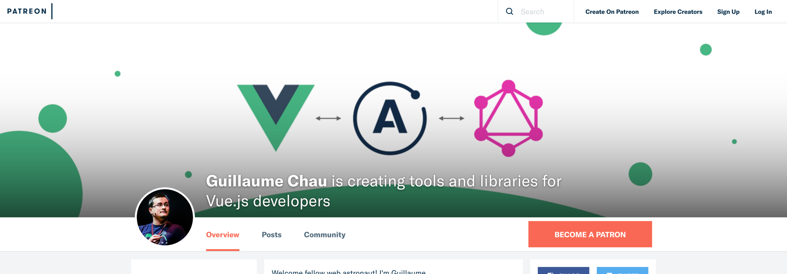Viewport: 787px width, 274px height.
Task: Open the Log In page
Action: 763,12
